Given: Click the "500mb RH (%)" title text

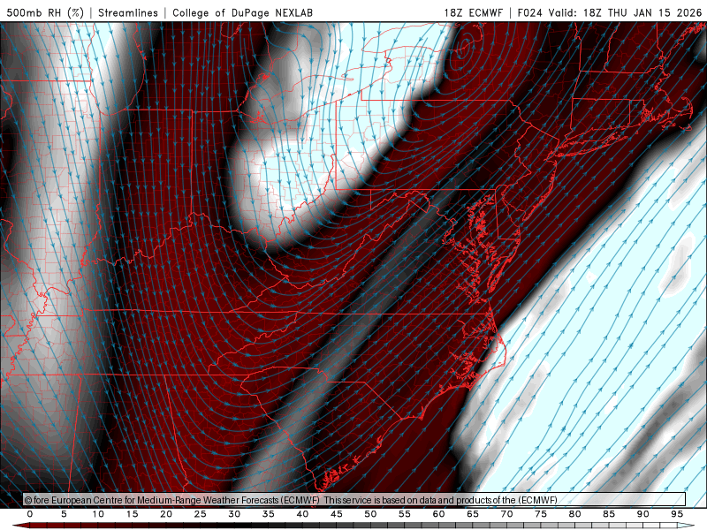Looking at the screenshot, I should (x=45, y=12).
